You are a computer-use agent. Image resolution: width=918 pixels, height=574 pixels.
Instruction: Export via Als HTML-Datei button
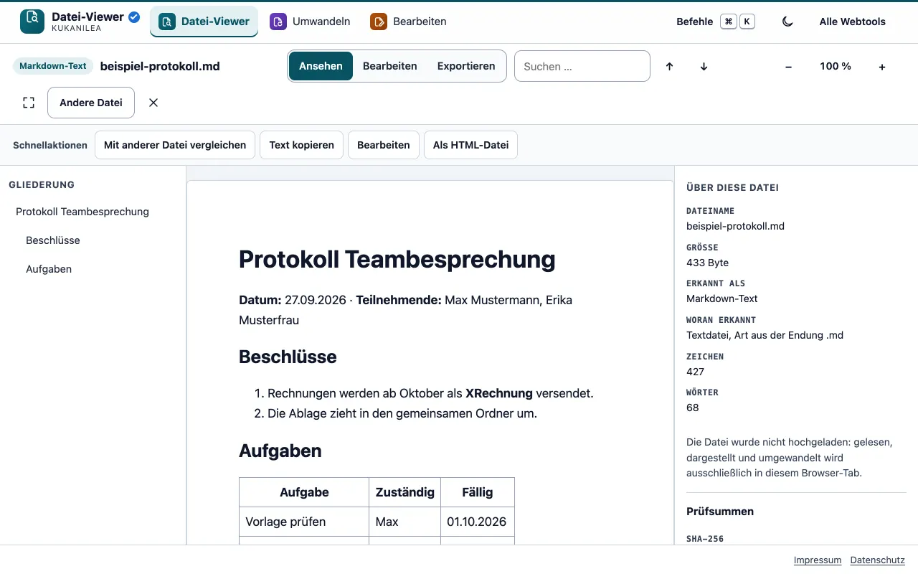coord(471,145)
